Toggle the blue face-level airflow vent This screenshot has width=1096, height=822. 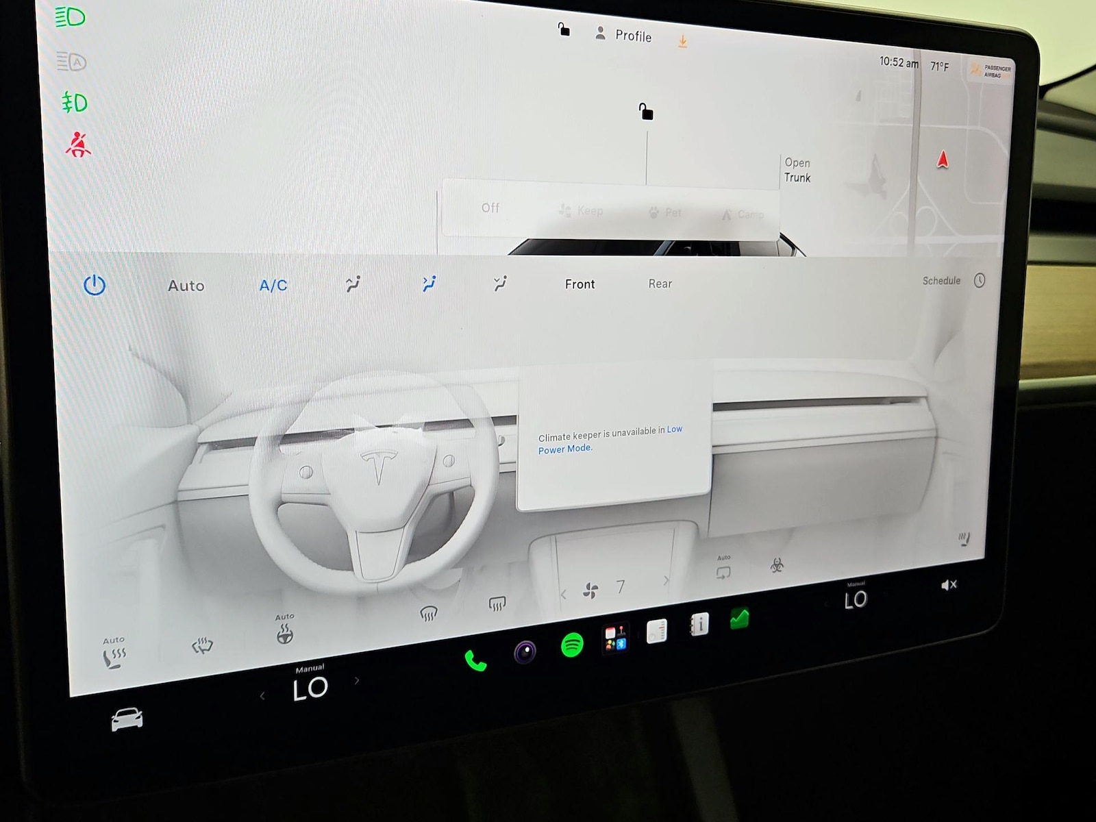(429, 284)
